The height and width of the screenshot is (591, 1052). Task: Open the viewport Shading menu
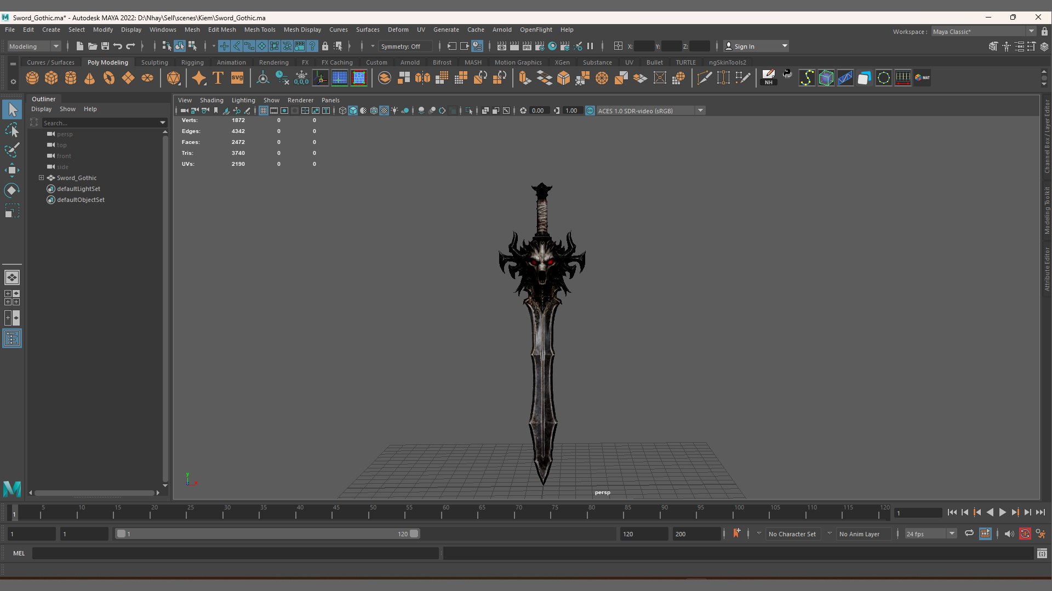[x=211, y=100]
